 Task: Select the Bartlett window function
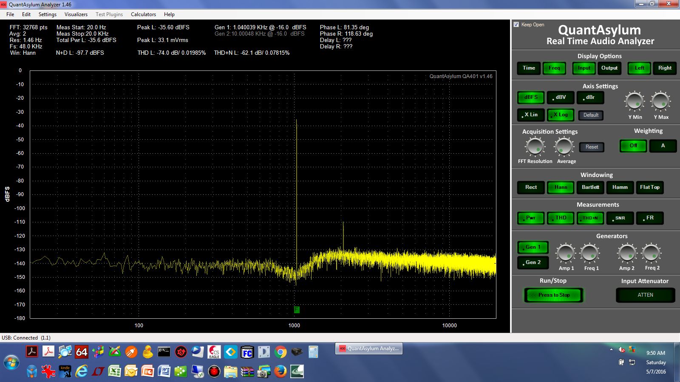pos(590,188)
